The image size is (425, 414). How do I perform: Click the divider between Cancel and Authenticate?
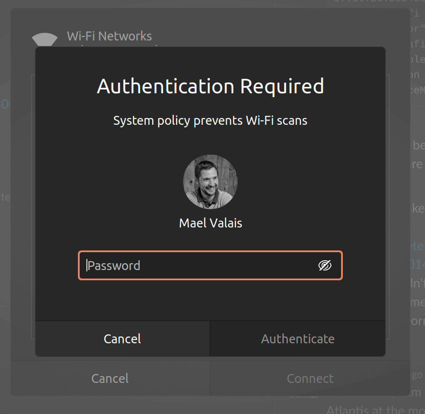[209, 339]
